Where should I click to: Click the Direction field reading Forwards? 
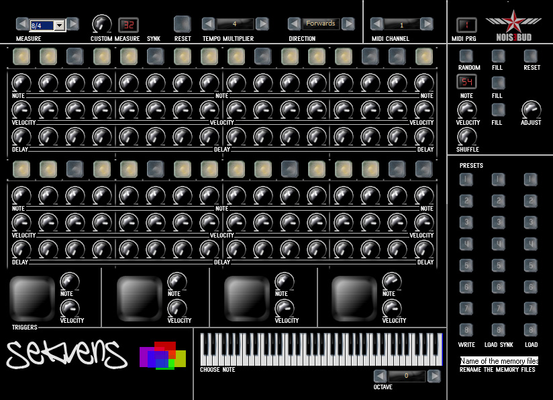[x=321, y=23]
